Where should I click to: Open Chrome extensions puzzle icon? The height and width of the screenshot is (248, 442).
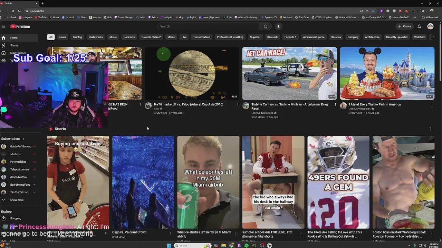click(x=413, y=11)
